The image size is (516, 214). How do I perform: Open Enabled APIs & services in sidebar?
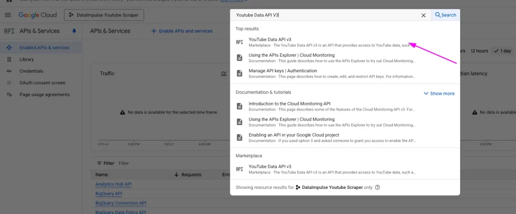click(44, 48)
